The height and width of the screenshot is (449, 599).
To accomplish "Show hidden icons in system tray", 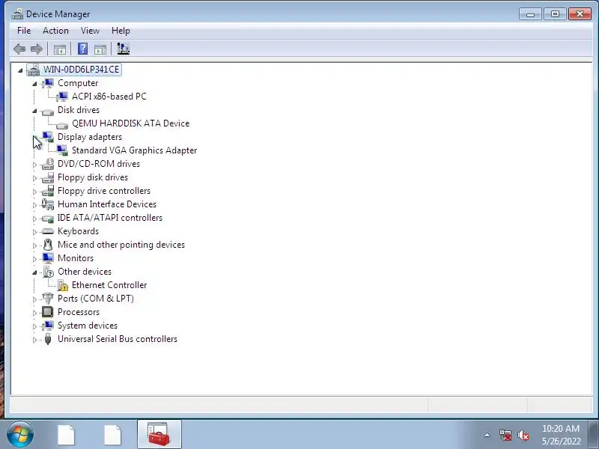I will tap(487, 435).
